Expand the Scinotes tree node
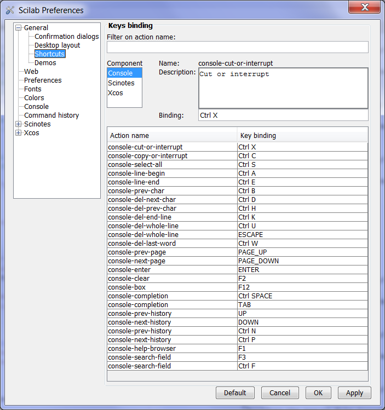This screenshot has height=410, width=385. pyautogui.click(x=19, y=124)
